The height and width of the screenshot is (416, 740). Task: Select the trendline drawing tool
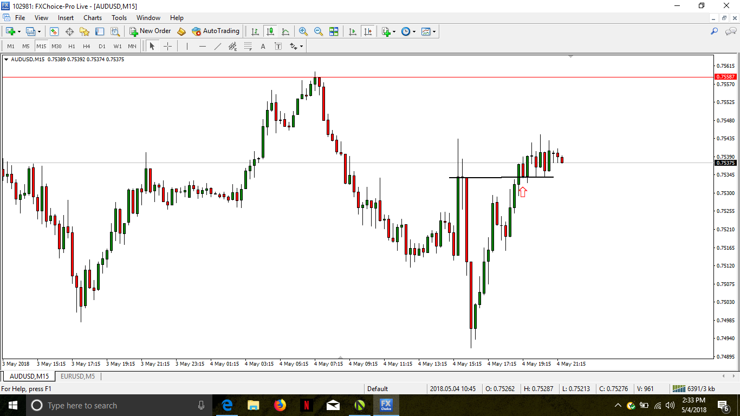(217, 47)
